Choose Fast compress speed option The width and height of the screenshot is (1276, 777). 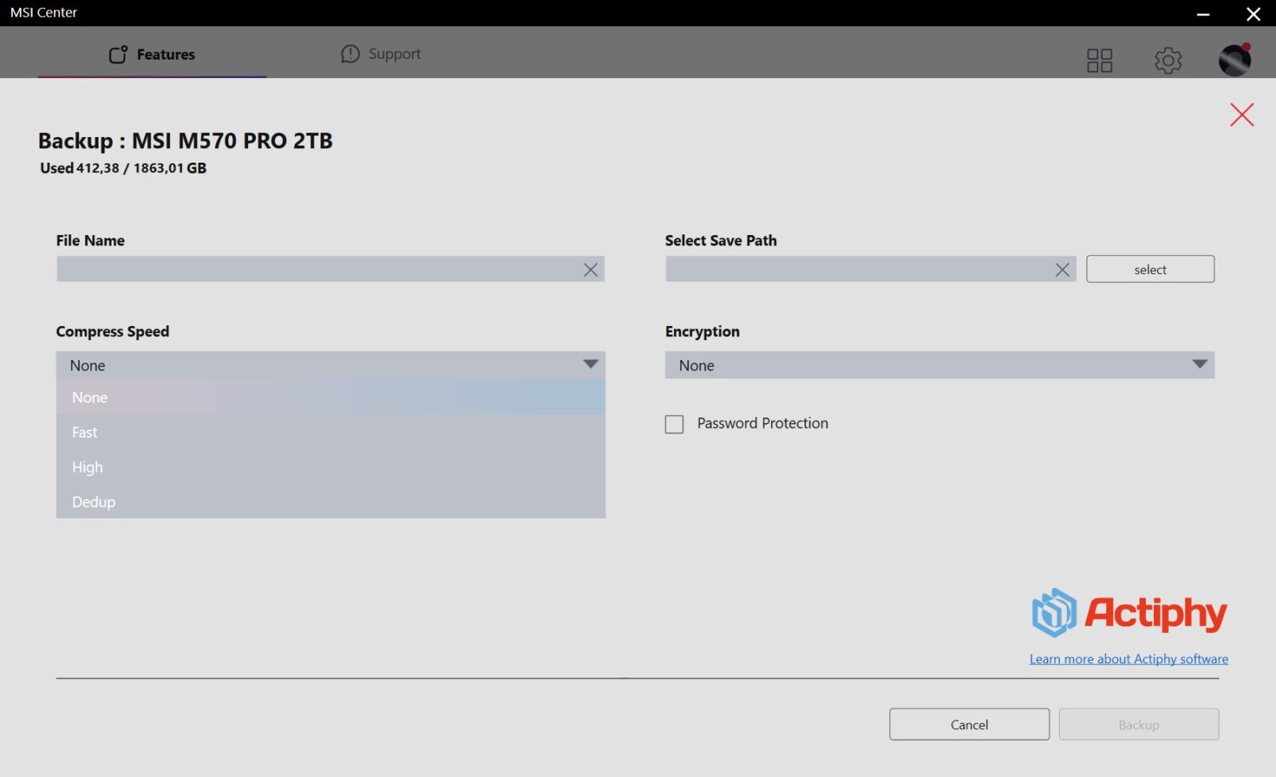[x=85, y=433]
